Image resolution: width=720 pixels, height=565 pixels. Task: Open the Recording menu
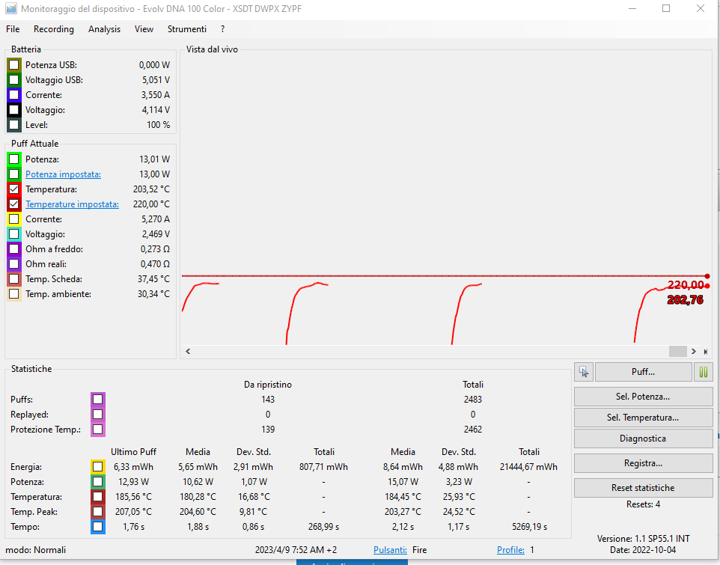click(54, 29)
